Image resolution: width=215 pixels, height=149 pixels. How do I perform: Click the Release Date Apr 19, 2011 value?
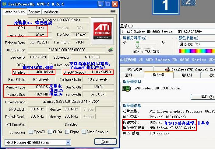pos(40,42)
